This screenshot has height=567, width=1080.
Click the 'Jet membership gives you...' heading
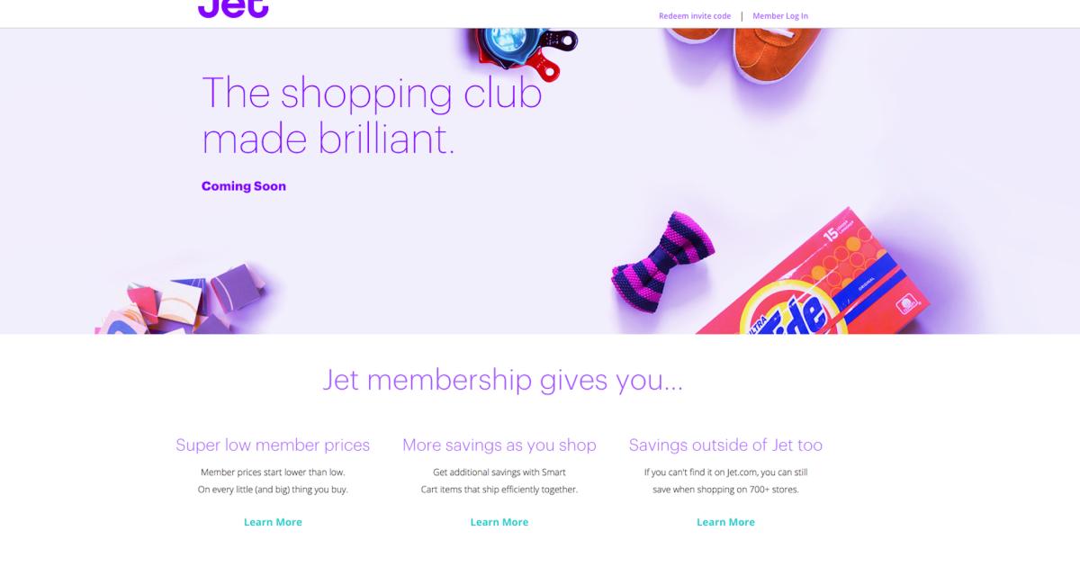(502, 381)
